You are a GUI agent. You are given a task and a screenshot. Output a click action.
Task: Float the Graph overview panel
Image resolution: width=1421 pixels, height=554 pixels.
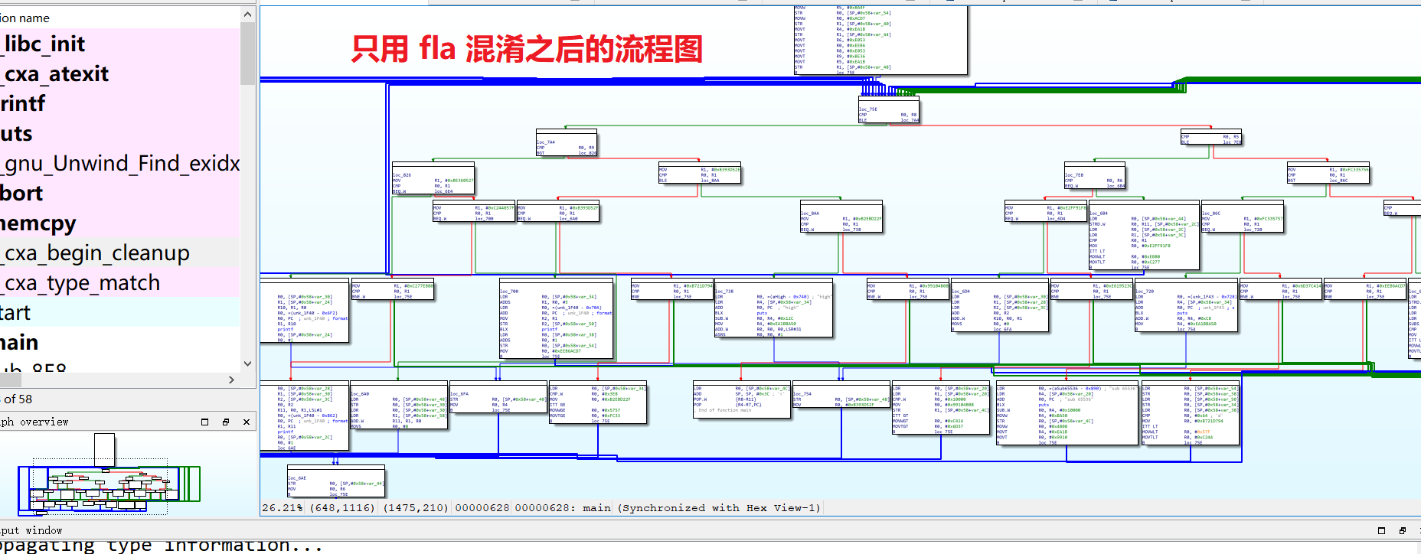point(204,422)
